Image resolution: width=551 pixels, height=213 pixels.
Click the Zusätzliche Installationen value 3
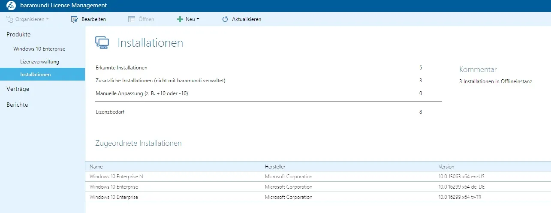click(421, 81)
